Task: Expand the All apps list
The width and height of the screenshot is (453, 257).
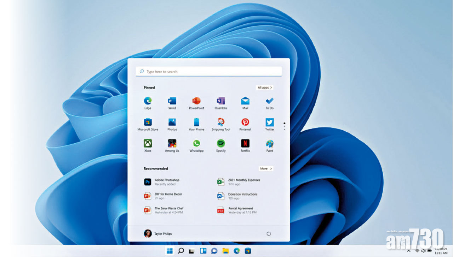Action: pos(265,88)
